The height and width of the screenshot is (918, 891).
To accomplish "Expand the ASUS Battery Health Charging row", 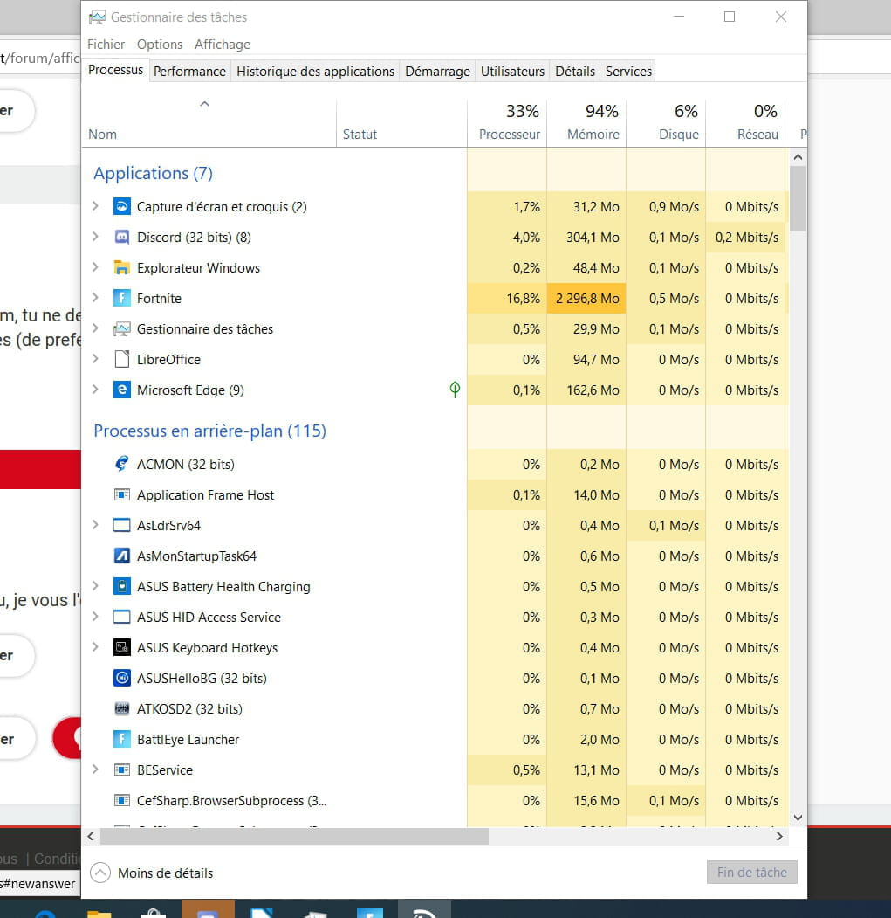I will [x=95, y=586].
